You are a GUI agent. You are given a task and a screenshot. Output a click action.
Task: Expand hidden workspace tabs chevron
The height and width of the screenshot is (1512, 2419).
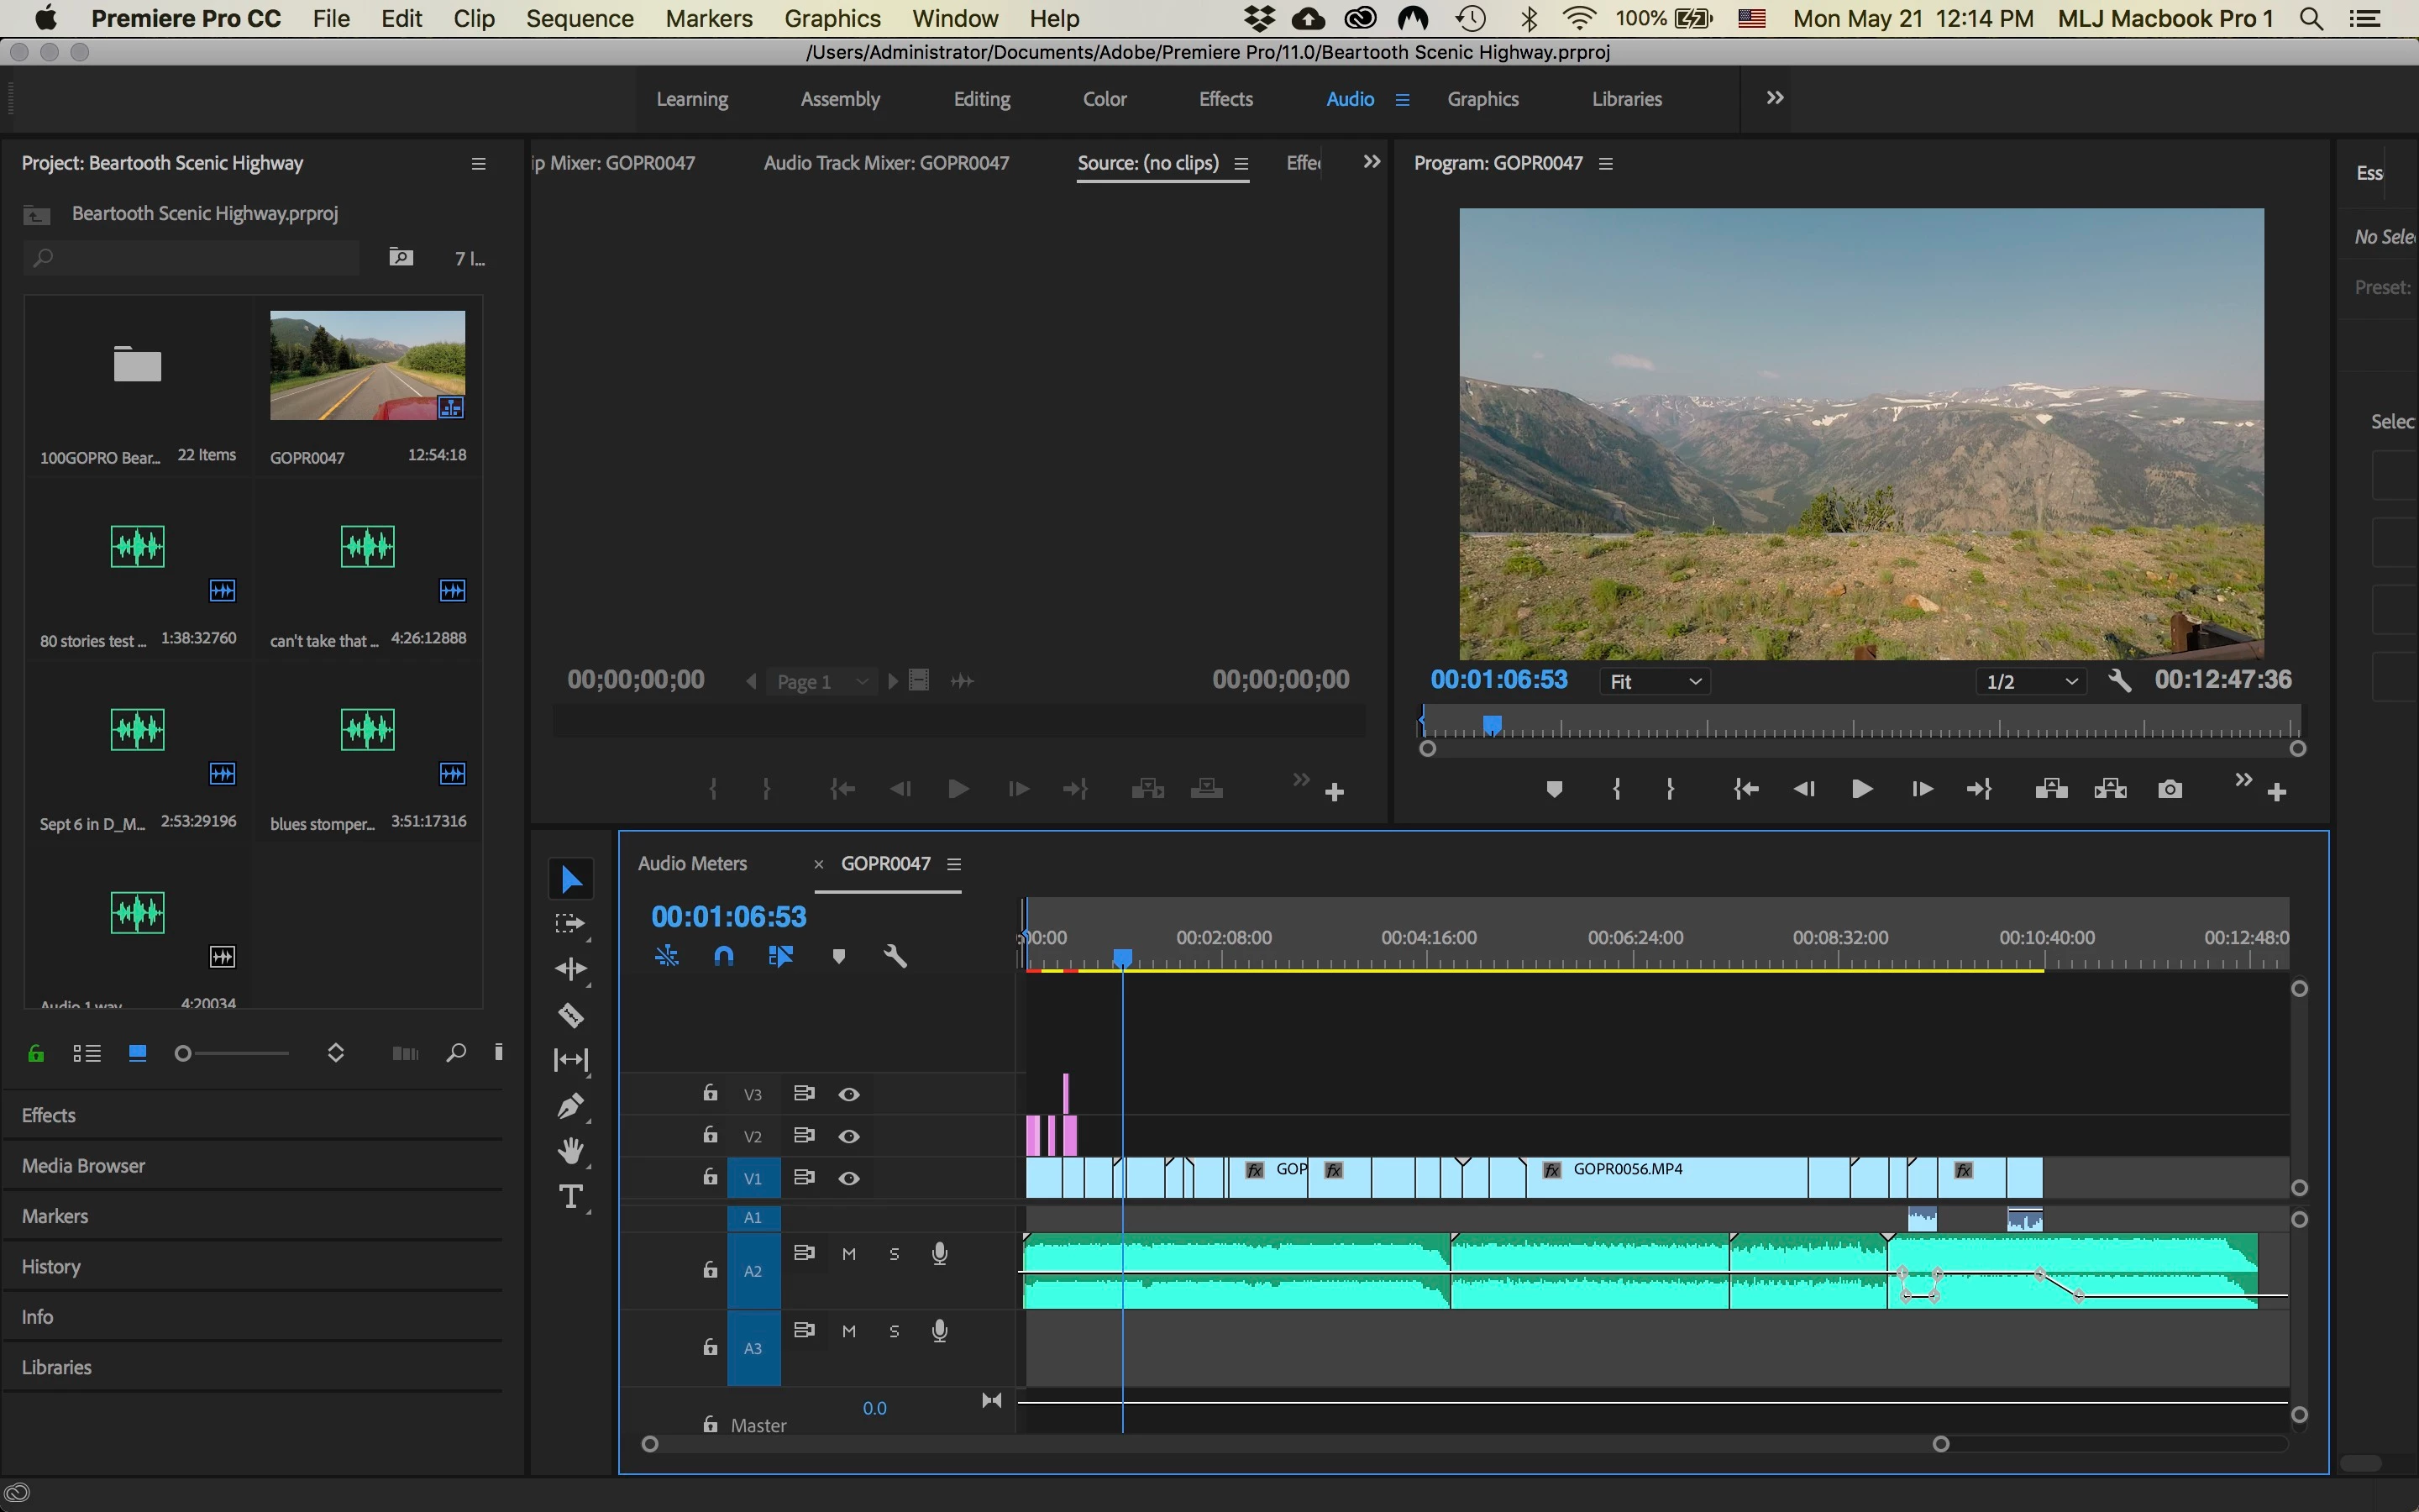[1774, 98]
